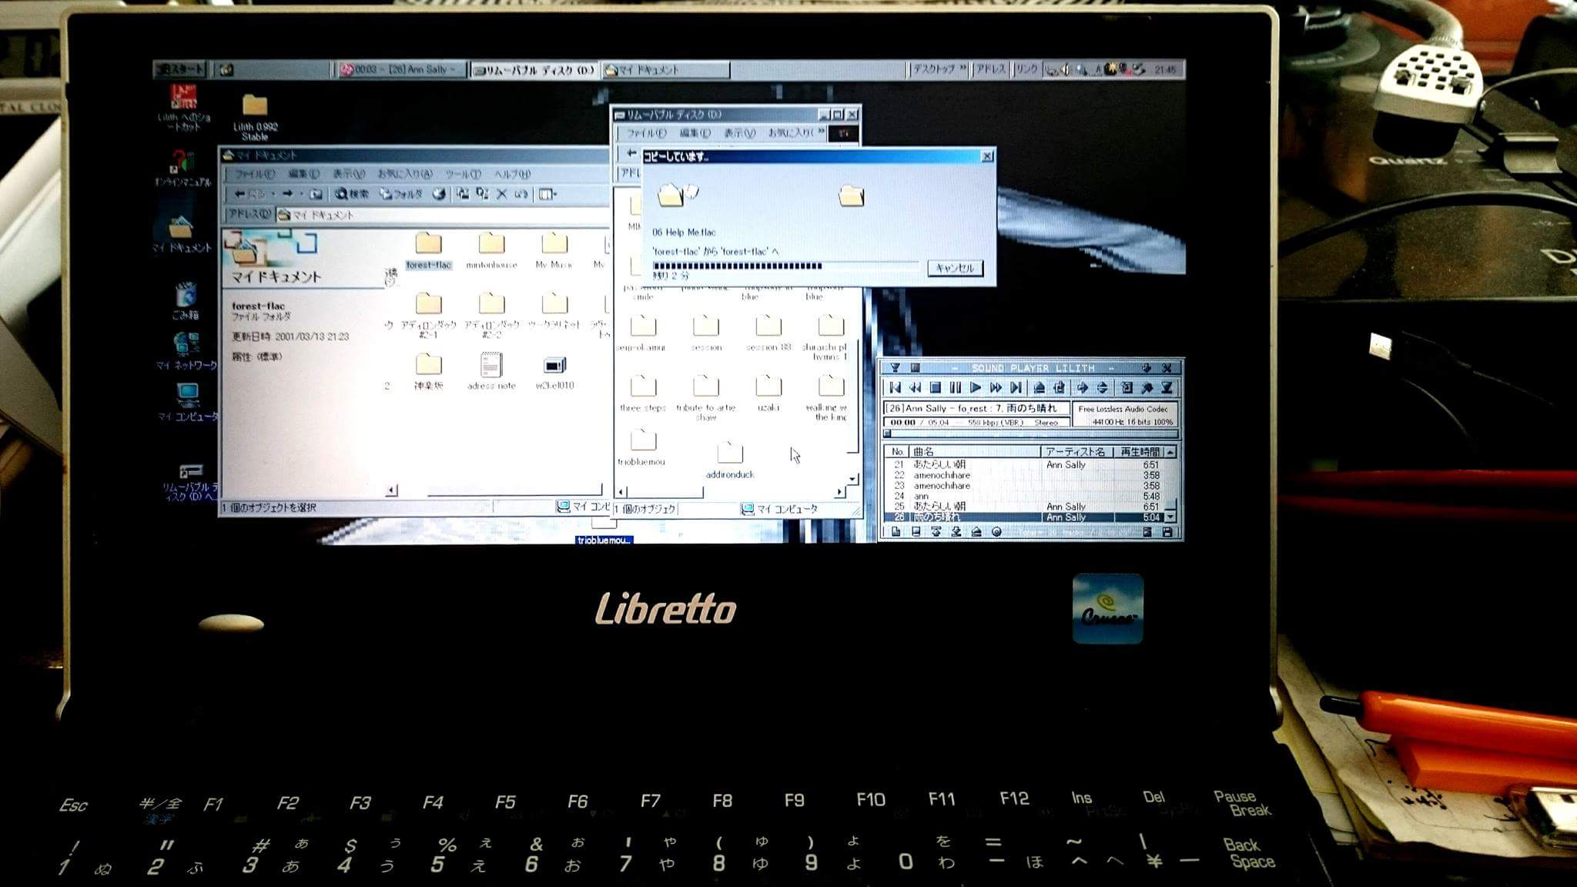The width and height of the screenshot is (1577, 887).
Task: Select playlist row 21 あたらしい朝
Action: 1024,465
